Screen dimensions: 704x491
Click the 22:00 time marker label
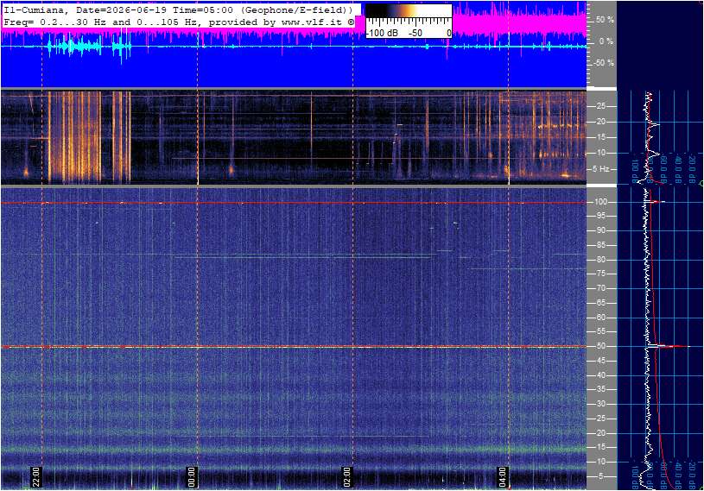[36, 476]
